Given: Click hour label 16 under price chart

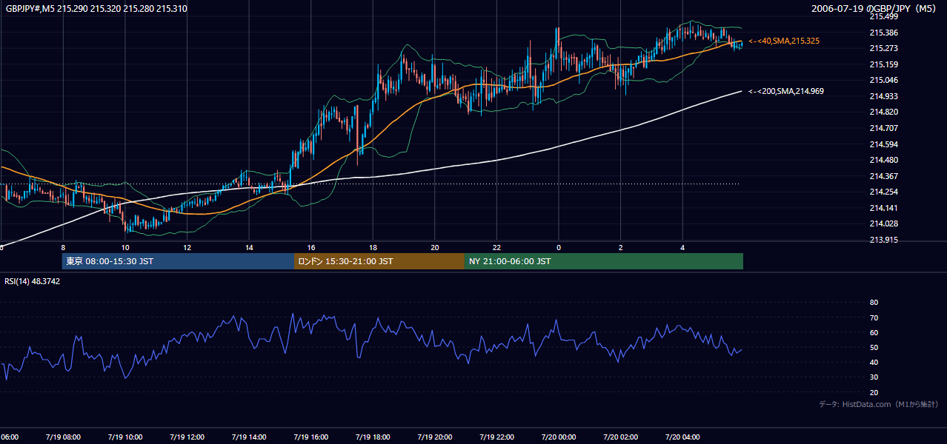Looking at the screenshot, I should pyautogui.click(x=311, y=247).
